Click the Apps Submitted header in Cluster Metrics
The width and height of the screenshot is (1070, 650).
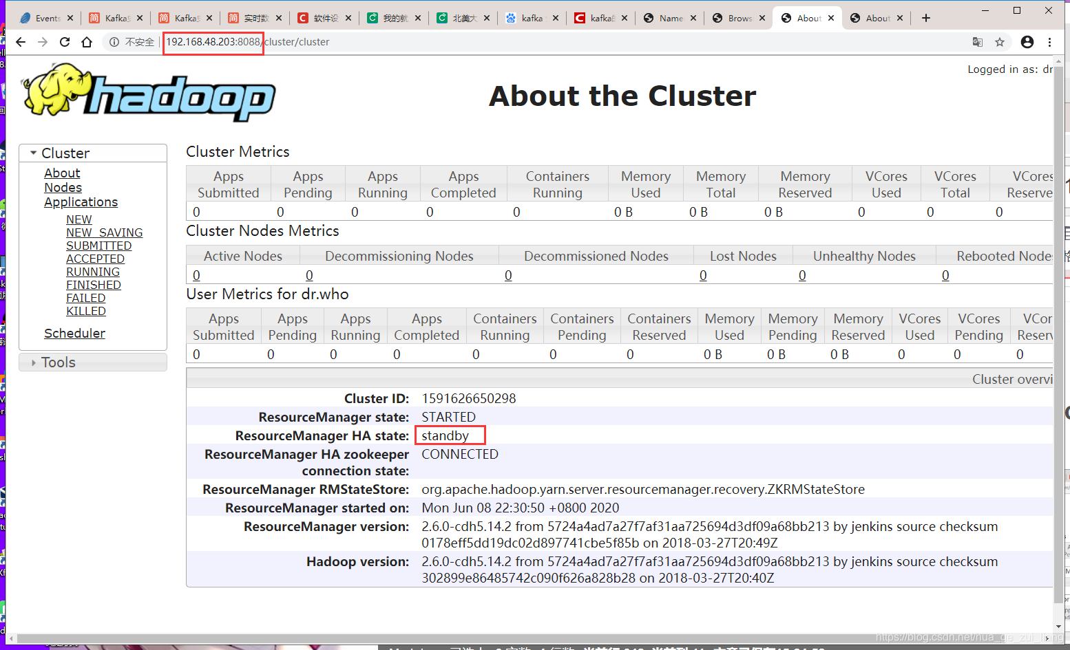[x=229, y=184]
